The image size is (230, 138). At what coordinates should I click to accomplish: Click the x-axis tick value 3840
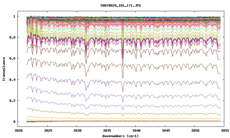click(137, 131)
